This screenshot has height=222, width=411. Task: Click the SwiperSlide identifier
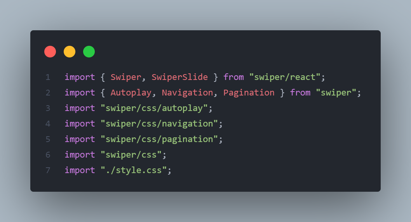pyautogui.click(x=179, y=77)
